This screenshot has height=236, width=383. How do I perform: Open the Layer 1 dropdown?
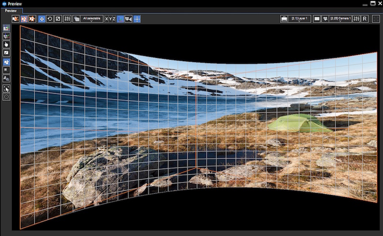coord(300,19)
